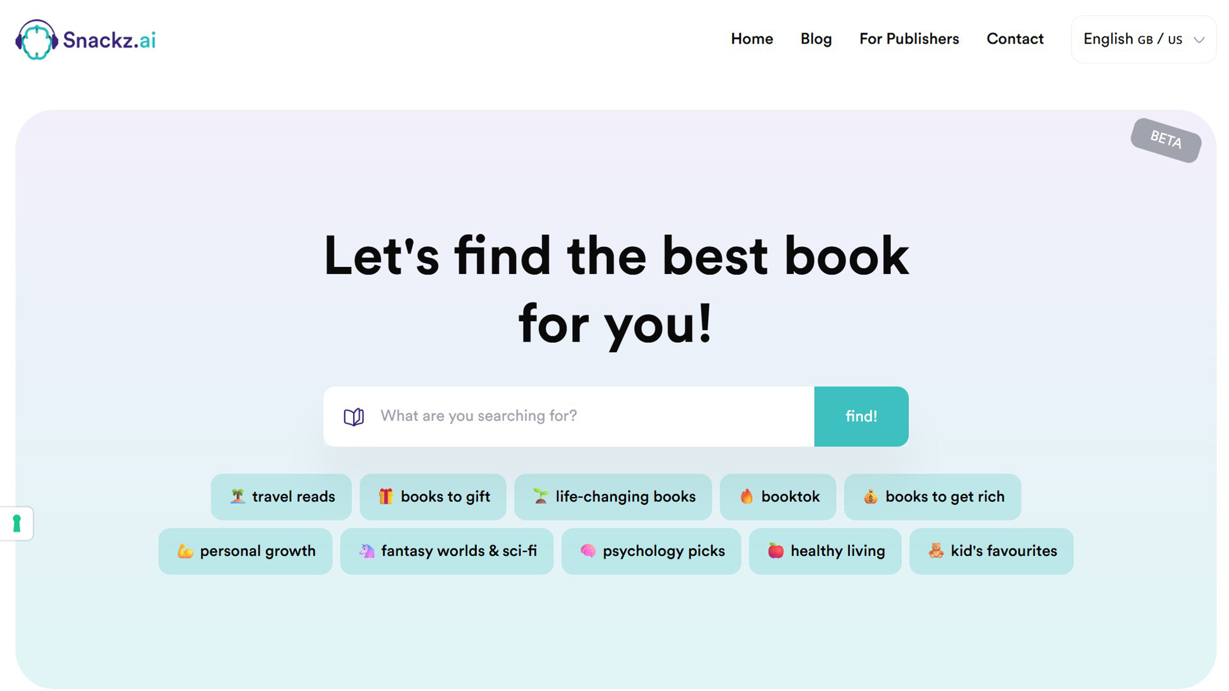
Task: Select the books to get rich chip
Action: 933,497
